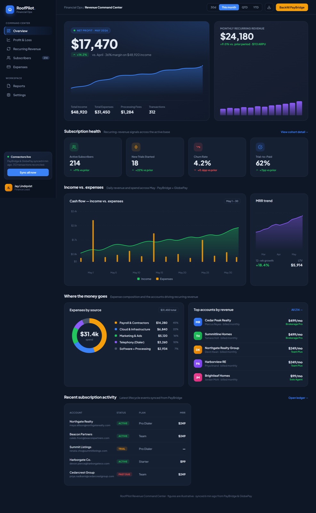The height and width of the screenshot is (513, 316).
Task: Open Reports in Workspace section
Action: coord(28,86)
